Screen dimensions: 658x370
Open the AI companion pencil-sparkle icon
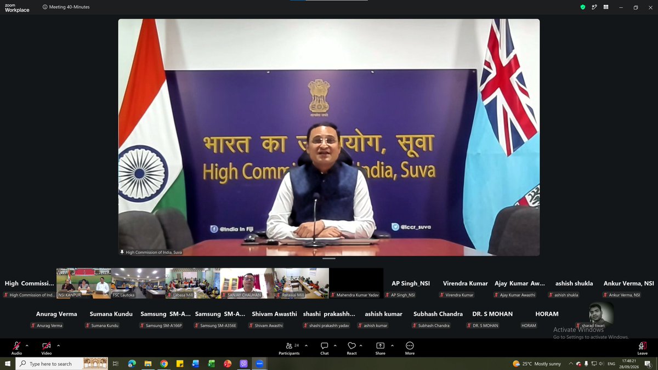click(594, 7)
